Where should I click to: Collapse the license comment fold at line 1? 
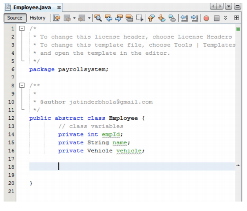point(22,29)
